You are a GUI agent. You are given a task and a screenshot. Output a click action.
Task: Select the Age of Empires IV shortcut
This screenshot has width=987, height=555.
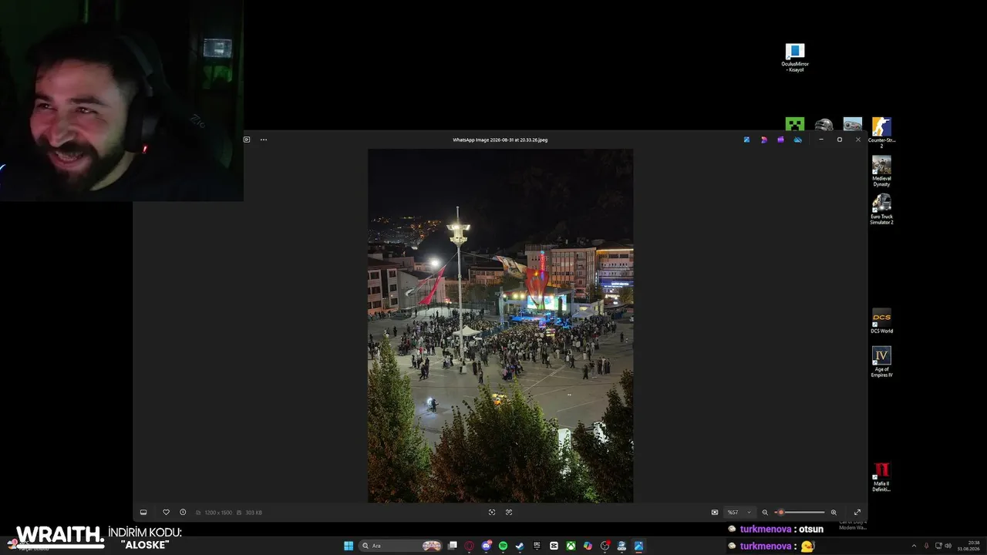click(x=881, y=362)
